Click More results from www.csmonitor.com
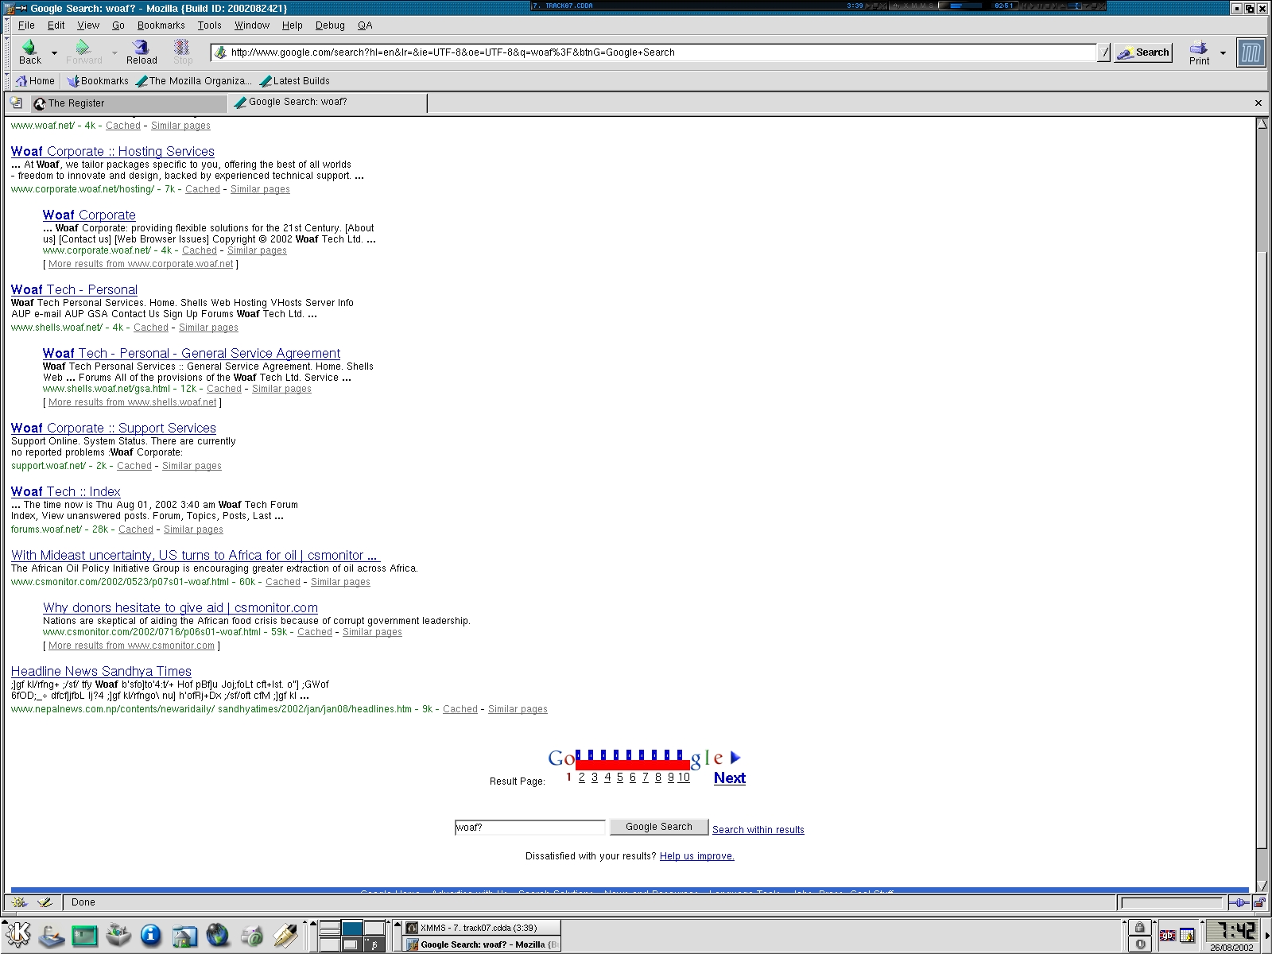Viewport: 1272px width, 954px height. [x=131, y=646]
